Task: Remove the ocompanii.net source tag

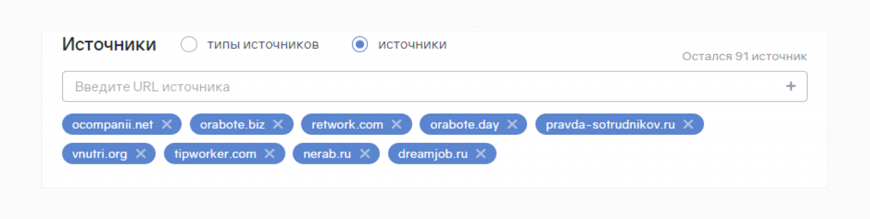Action: pos(167,124)
